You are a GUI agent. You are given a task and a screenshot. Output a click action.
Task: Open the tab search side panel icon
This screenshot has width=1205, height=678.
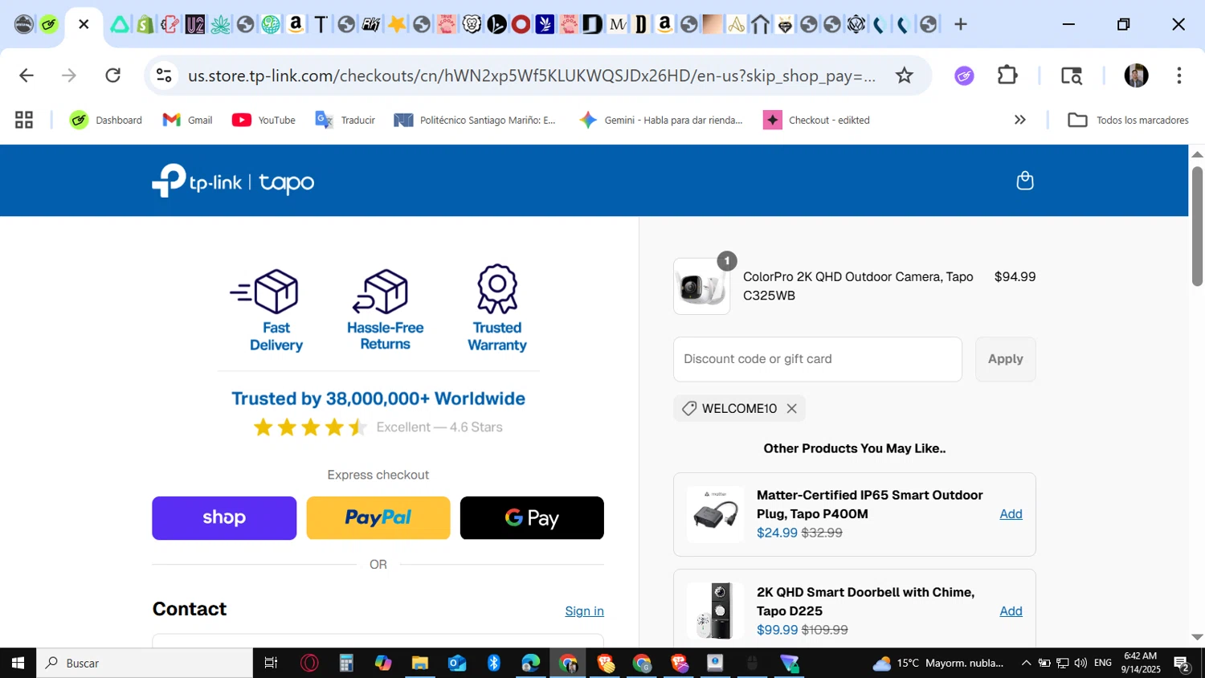tap(1072, 76)
